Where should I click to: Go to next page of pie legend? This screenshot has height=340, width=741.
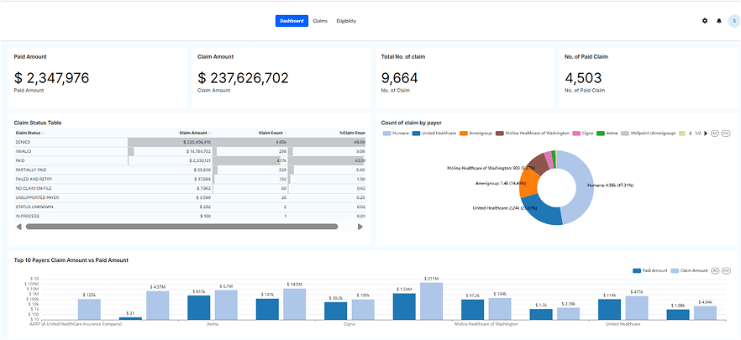click(705, 133)
